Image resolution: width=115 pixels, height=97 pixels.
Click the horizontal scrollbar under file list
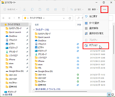61,91
